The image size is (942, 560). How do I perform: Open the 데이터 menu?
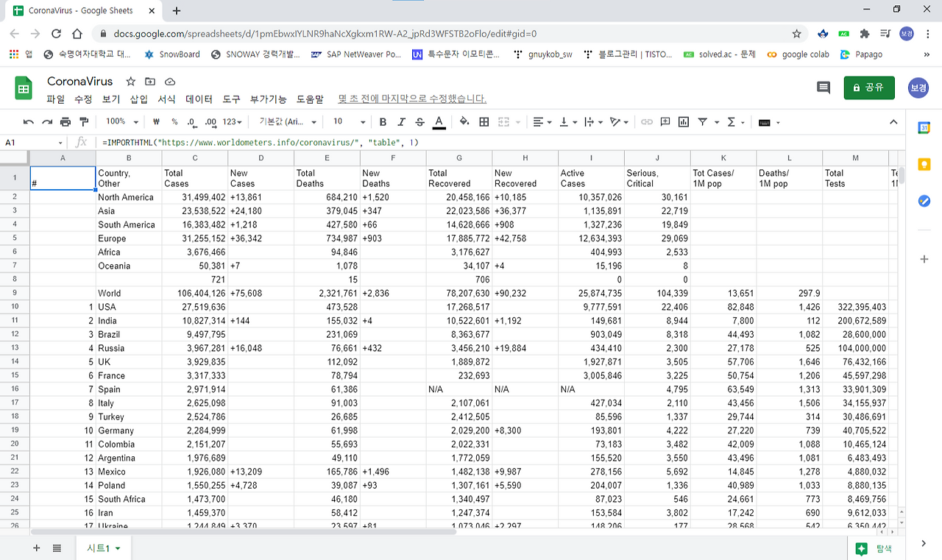(199, 99)
